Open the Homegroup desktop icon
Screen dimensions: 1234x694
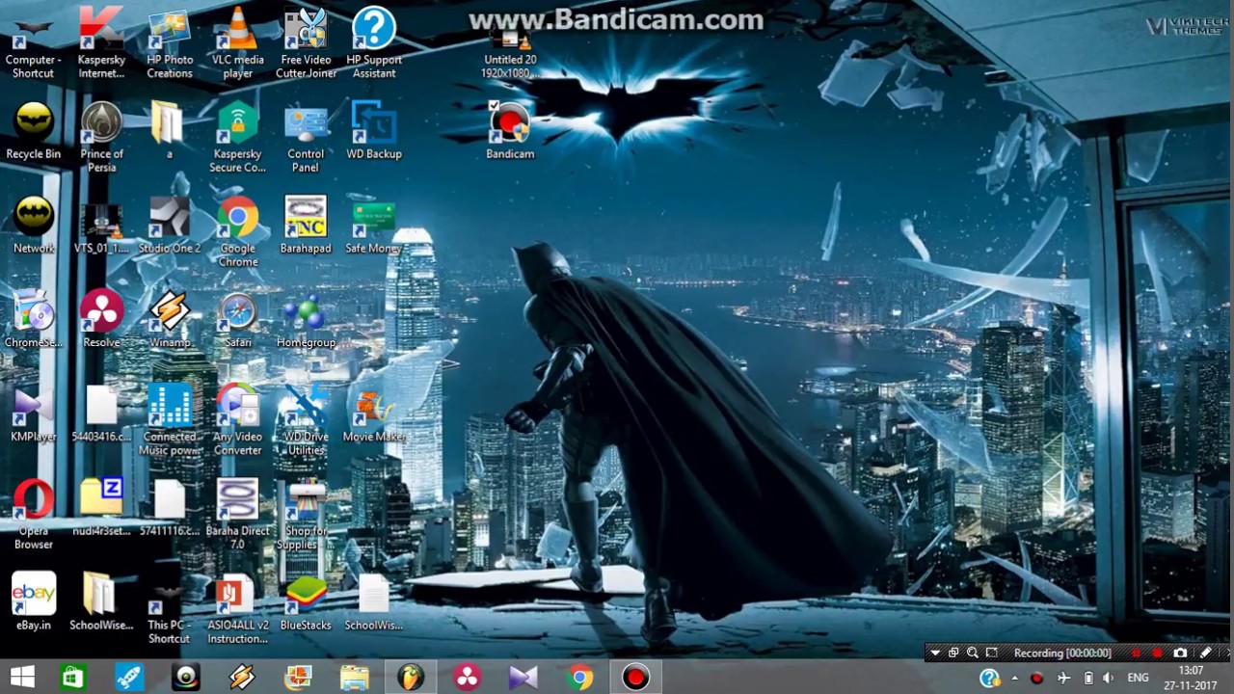pos(306,320)
